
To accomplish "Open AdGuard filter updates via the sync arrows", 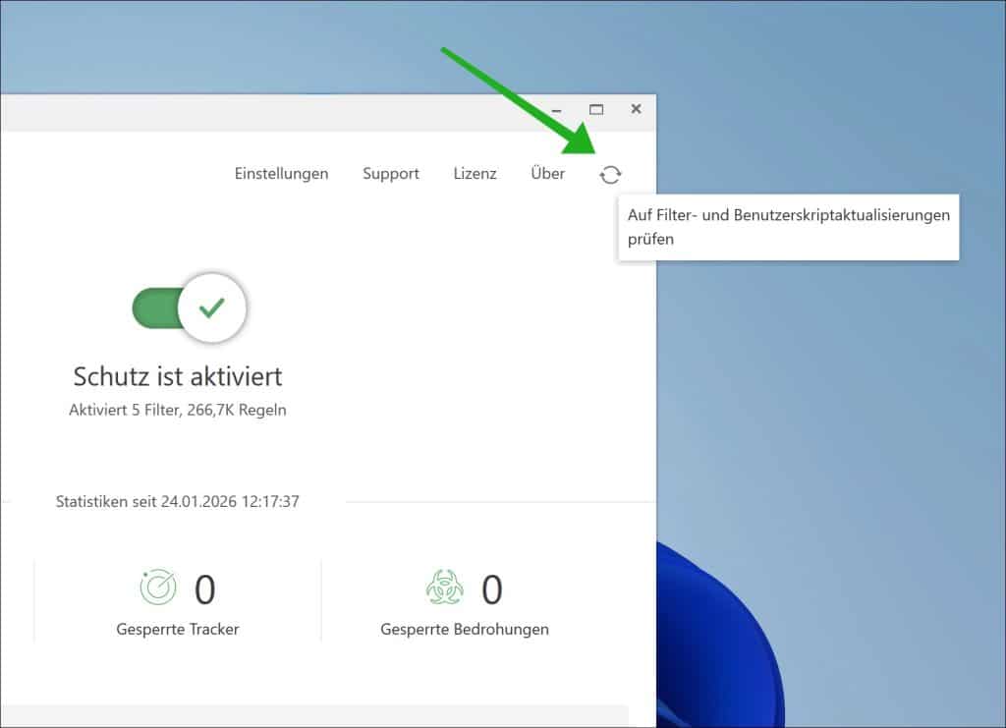I will point(611,173).
